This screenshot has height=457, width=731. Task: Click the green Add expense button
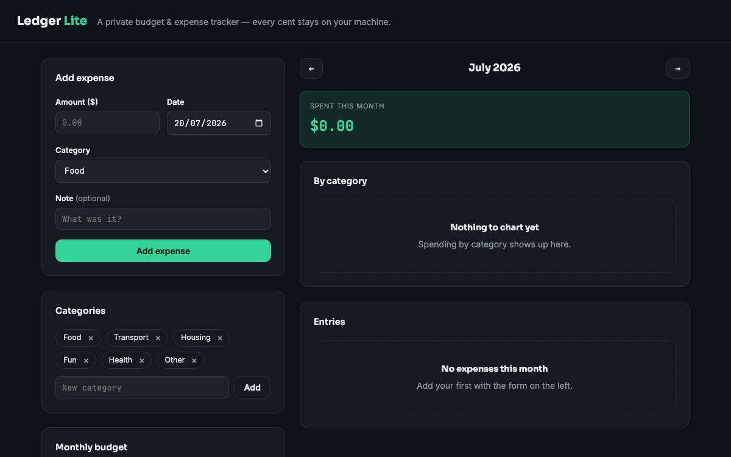pyautogui.click(x=163, y=251)
